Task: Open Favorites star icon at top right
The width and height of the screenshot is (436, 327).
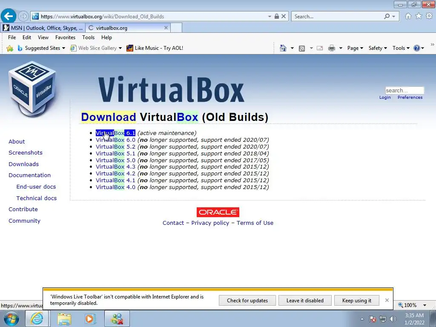Action: click(x=419, y=16)
